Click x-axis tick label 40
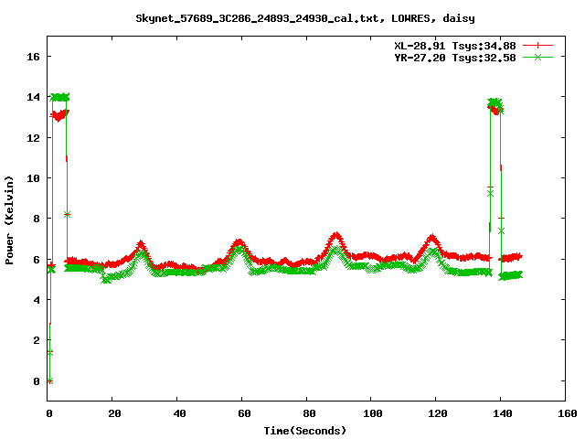Image resolution: width=585 pixels, height=439 pixels. coord(179,413)
